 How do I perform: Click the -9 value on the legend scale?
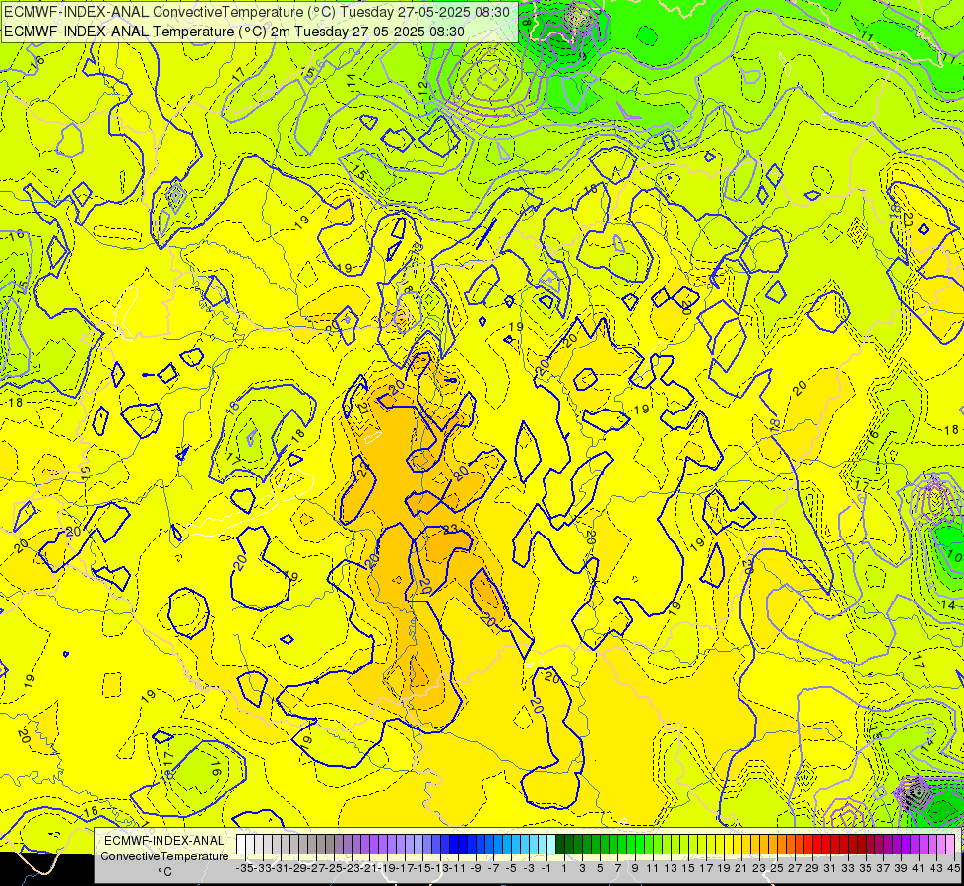pos(476,868)
